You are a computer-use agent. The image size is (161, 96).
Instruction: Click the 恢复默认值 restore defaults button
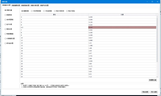[x=153, y=80]
